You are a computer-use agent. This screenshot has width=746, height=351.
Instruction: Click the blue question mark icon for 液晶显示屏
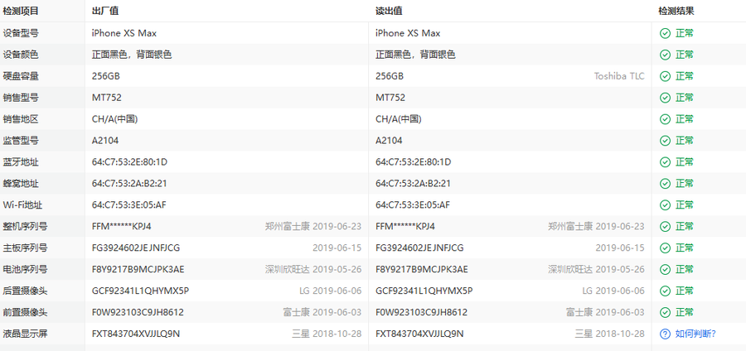[x=665, y=334]
